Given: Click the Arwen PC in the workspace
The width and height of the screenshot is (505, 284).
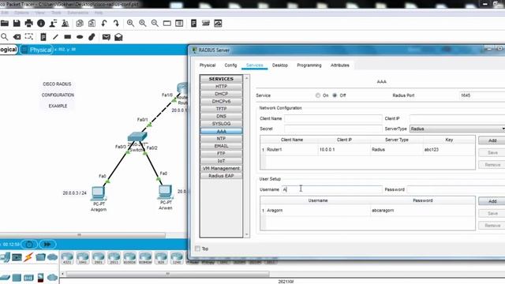Looking at the screenshot, I should click(x=165, y=192).
